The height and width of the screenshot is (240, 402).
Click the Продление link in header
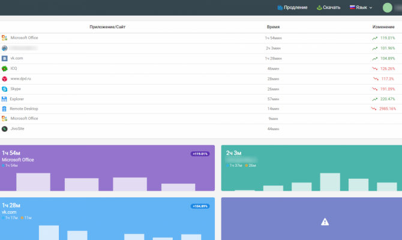coord(293,7)
